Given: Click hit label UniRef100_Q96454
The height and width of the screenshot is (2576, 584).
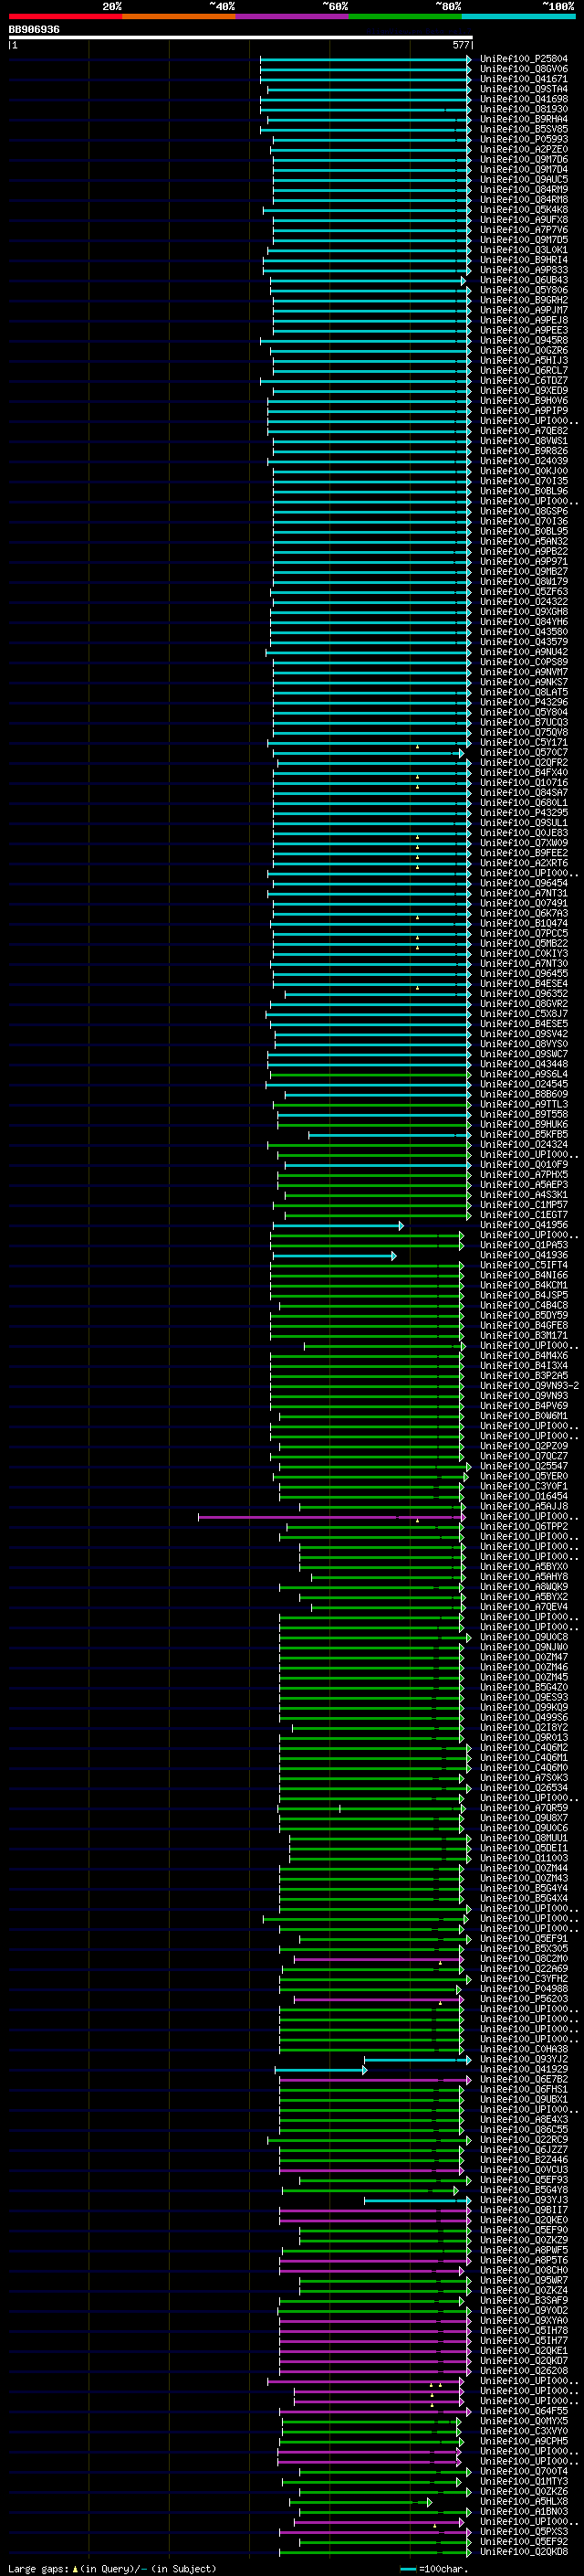Looking at the screenshot, I should coord(524,883).
